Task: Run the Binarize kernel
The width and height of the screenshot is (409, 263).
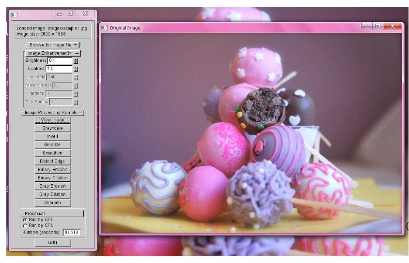Action: [53, 145]
